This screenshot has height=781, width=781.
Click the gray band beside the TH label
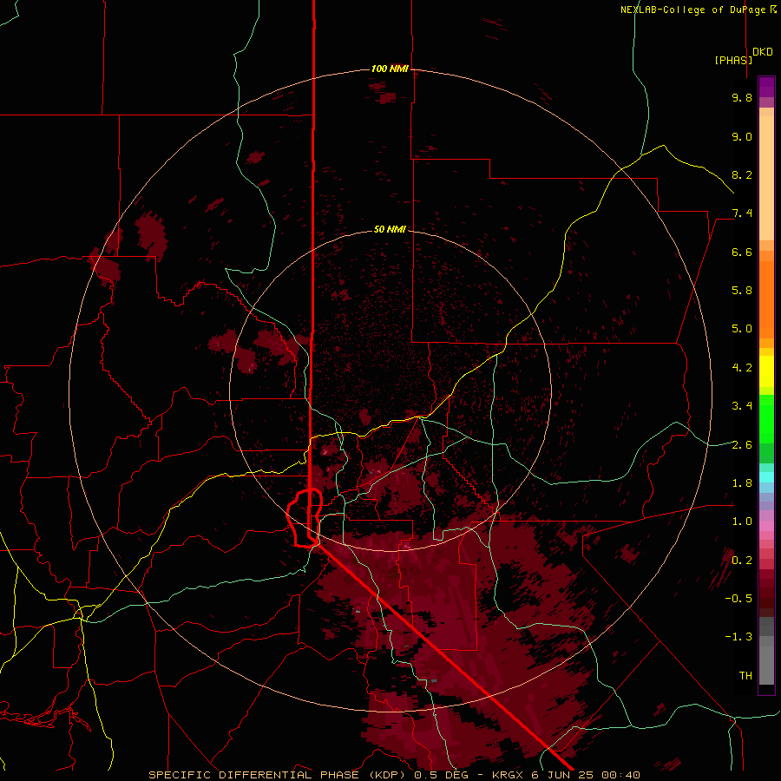point(766,665)
